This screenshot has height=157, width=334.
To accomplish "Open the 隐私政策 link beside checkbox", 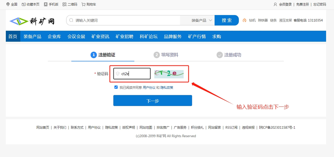I will [x=167, y=87].
